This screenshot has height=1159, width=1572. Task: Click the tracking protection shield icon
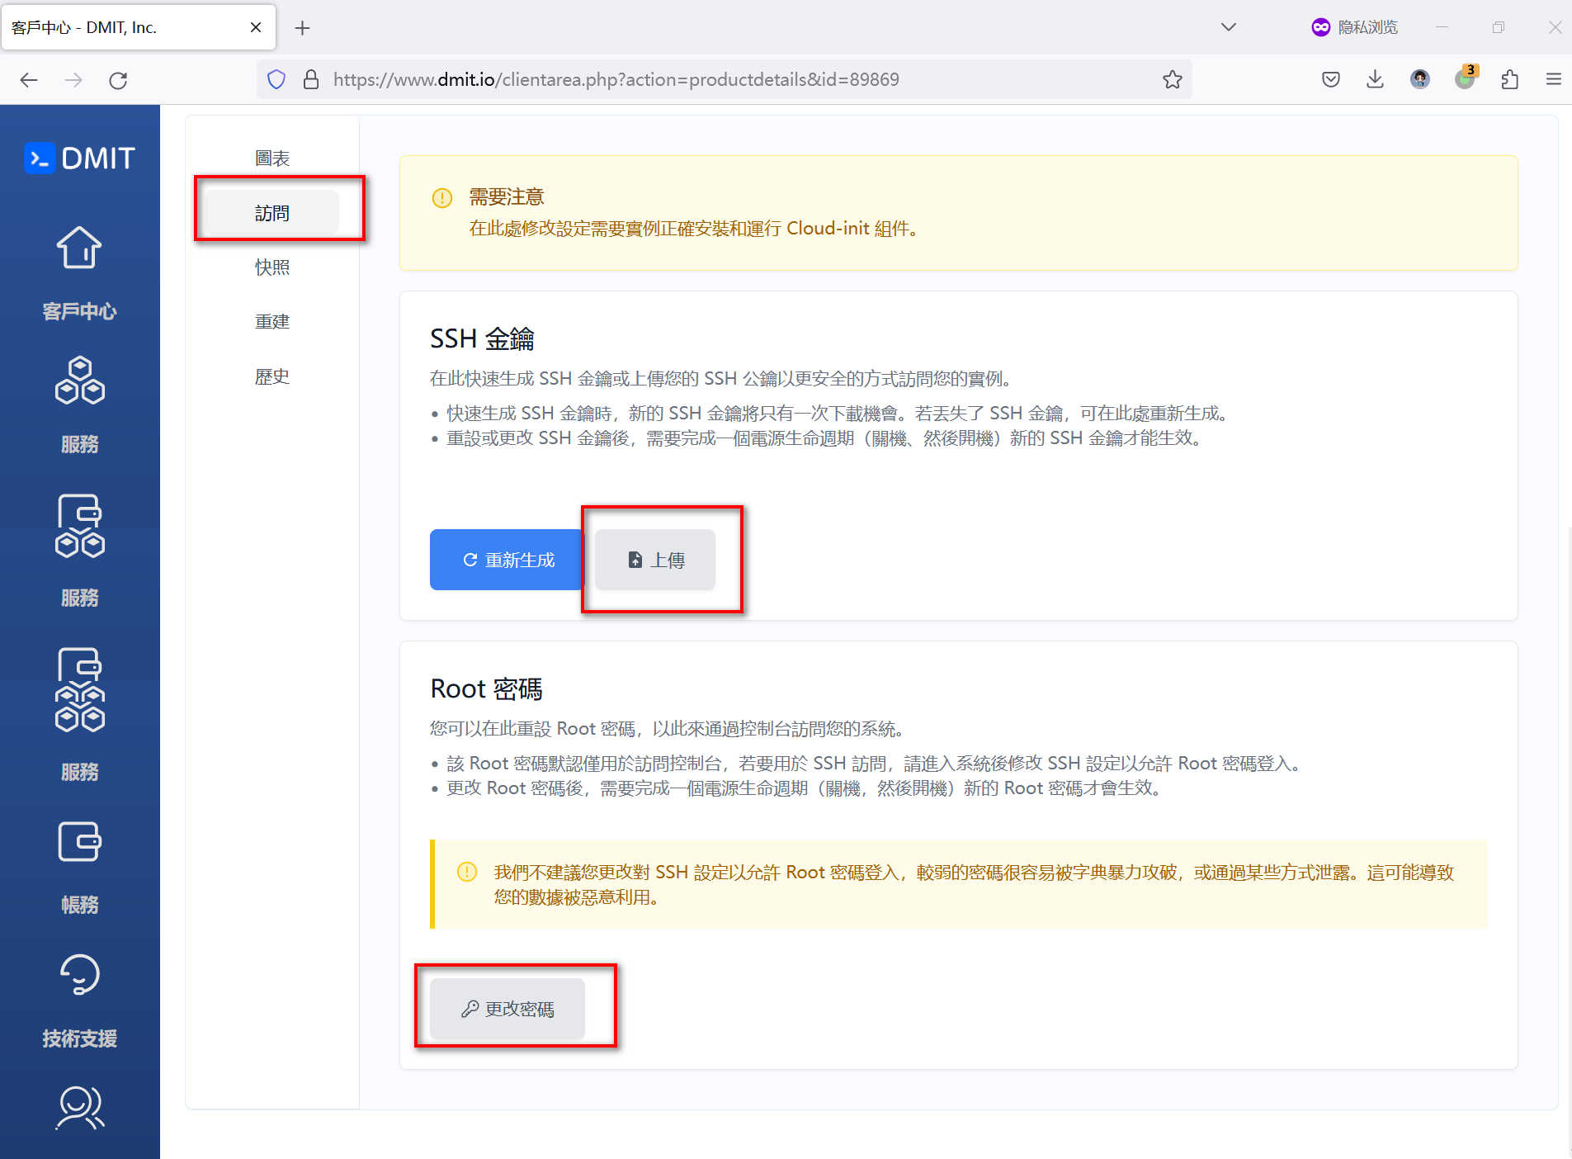(x=276, y=79)
